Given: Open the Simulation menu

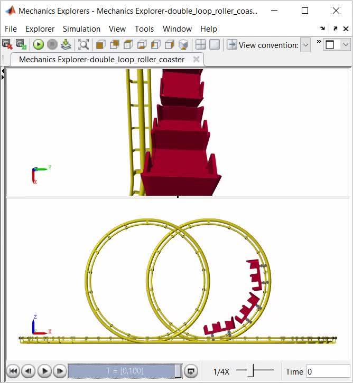Looking at the screenshot, I should point(81,29).
